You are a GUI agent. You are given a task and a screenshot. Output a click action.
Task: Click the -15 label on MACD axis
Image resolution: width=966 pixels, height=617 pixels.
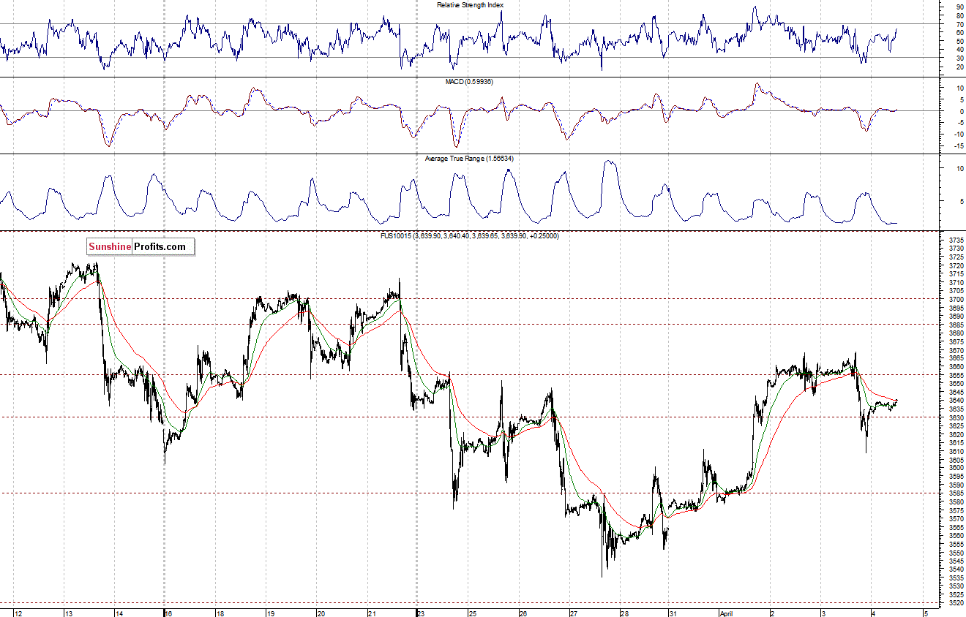(958, 145)
